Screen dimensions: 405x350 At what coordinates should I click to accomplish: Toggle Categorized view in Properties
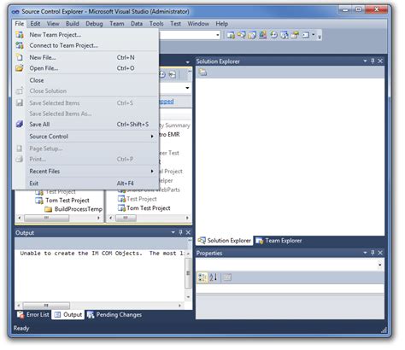coord(202,277)
